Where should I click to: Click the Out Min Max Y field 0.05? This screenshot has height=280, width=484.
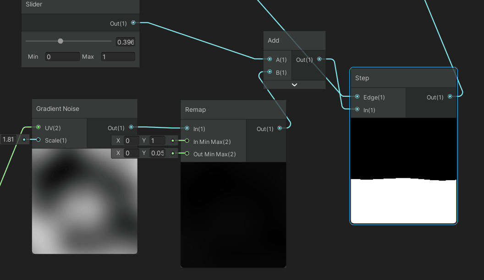(x=157, y=153)
